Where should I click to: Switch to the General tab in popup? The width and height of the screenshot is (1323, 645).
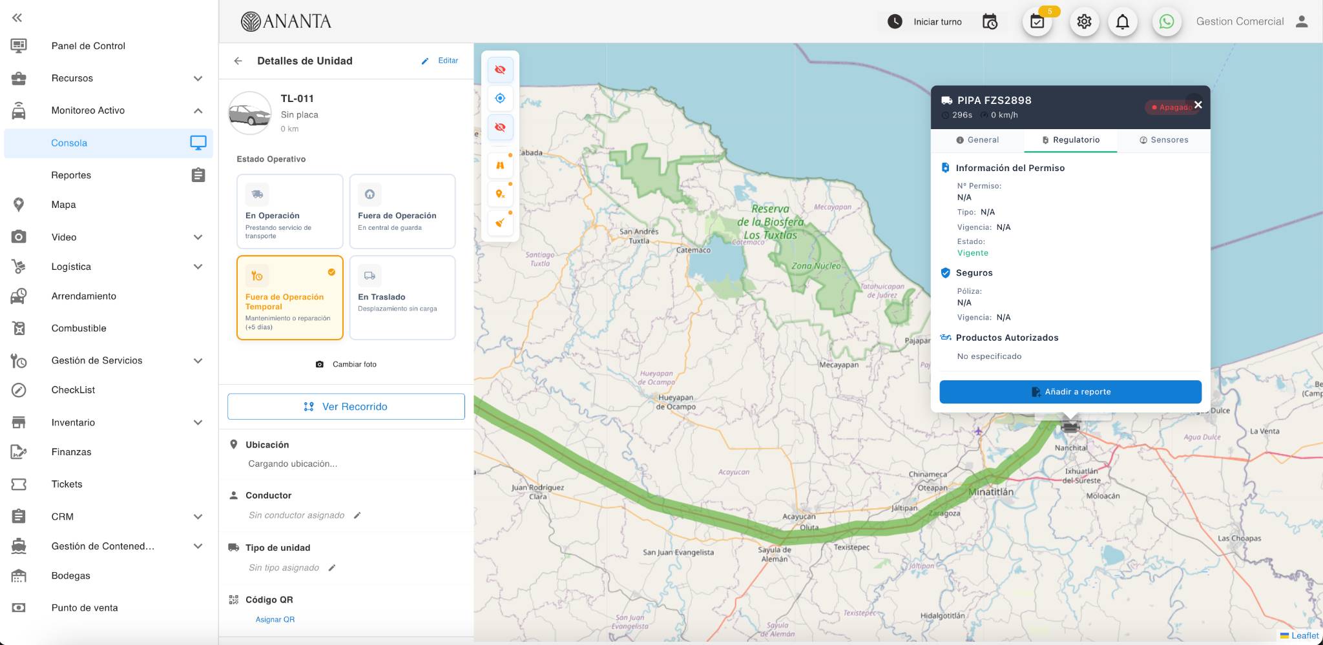977,140
